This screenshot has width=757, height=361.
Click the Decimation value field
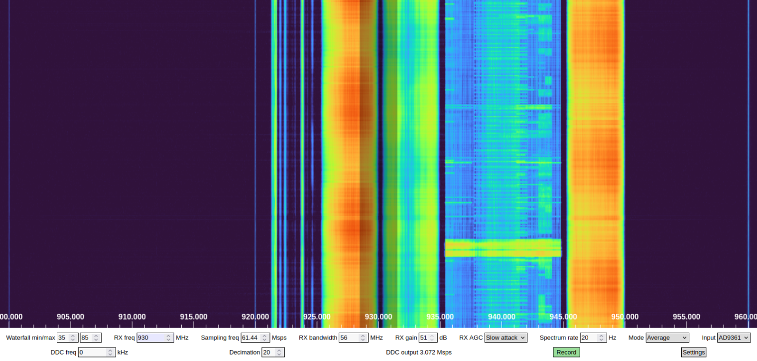click(x=268, y=352)
